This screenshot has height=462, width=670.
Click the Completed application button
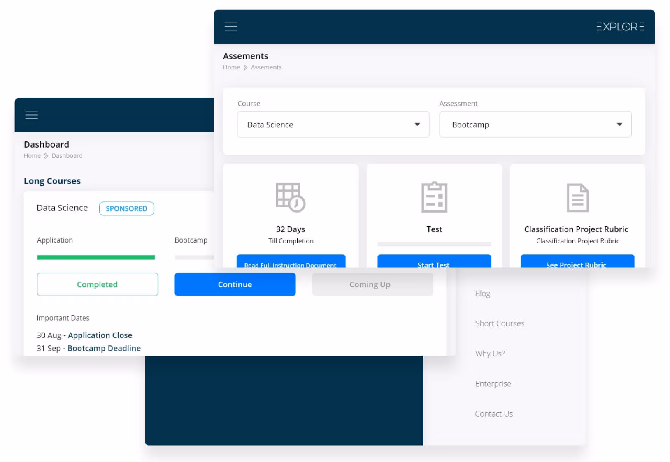pos(98,284)
